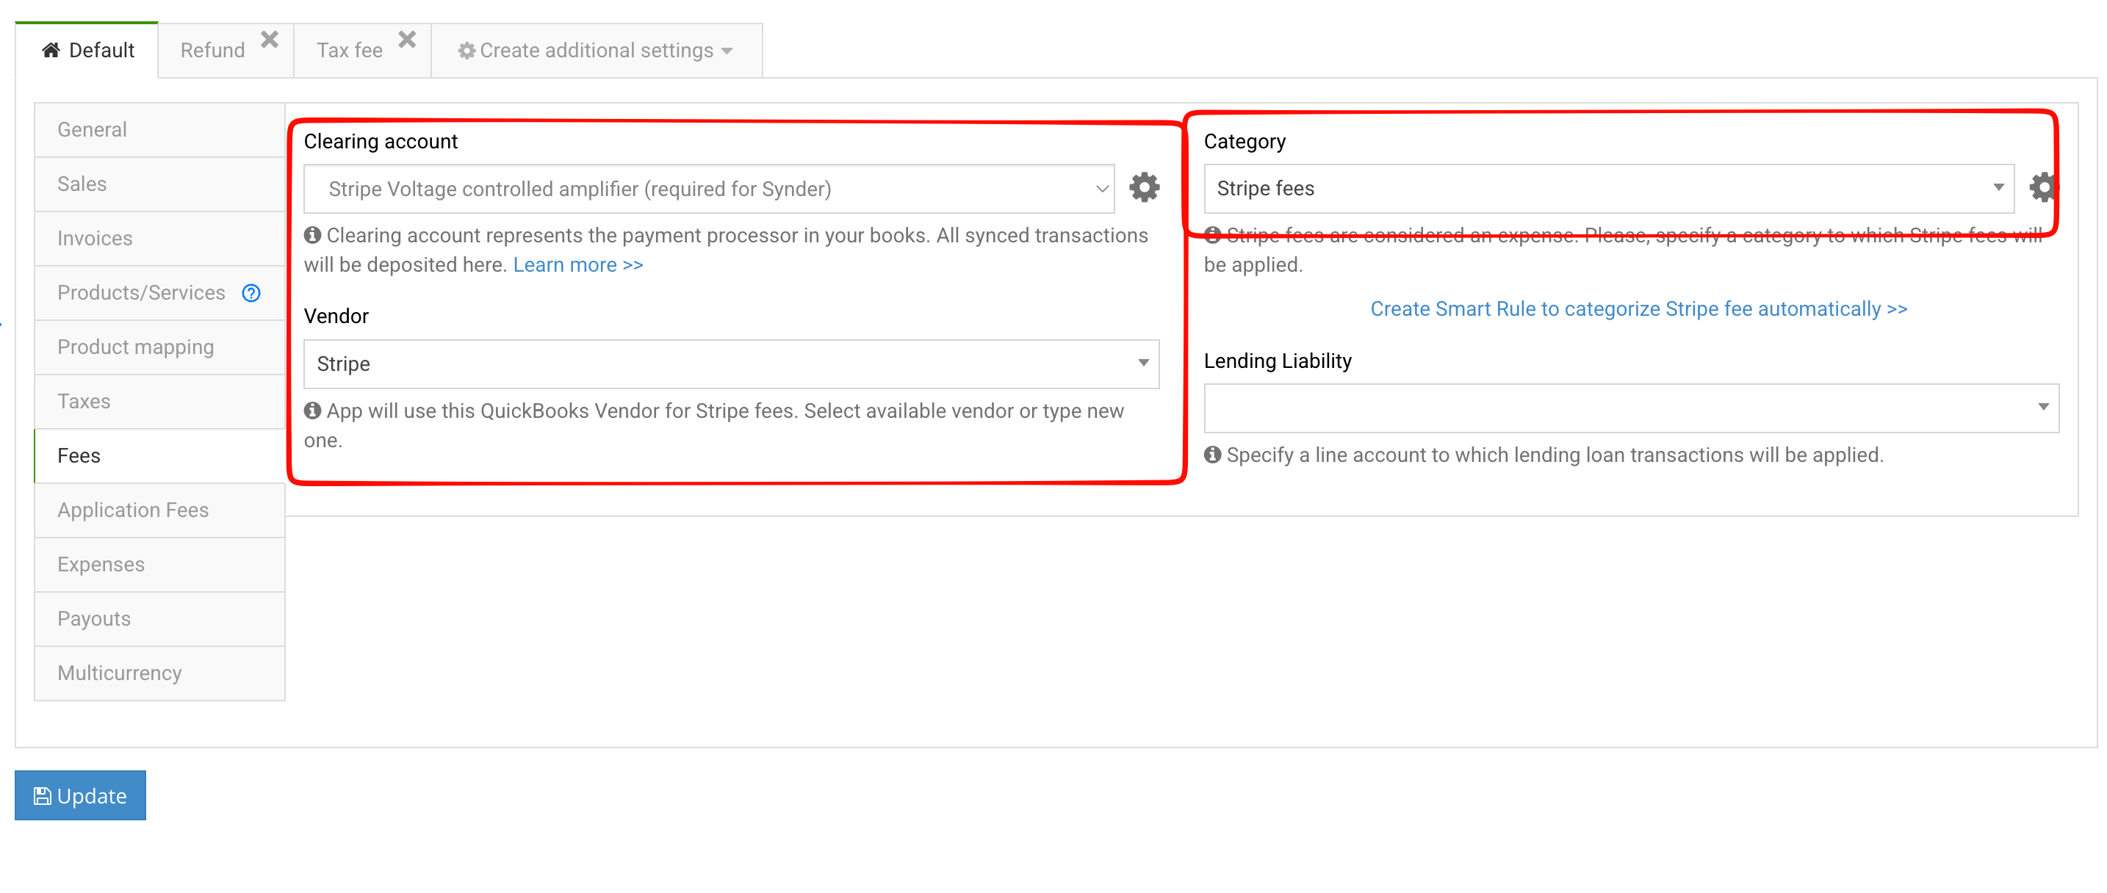This screenshot has width=2107, height=893.
Task: Click Learn more link under Clearing account
Action: pos(577,265)
